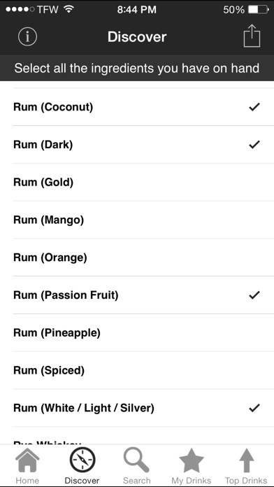Deselect the Rum (Passion Fruit) checkmark
This screenshot has width=274, height=487.
[x=254, y=295]
